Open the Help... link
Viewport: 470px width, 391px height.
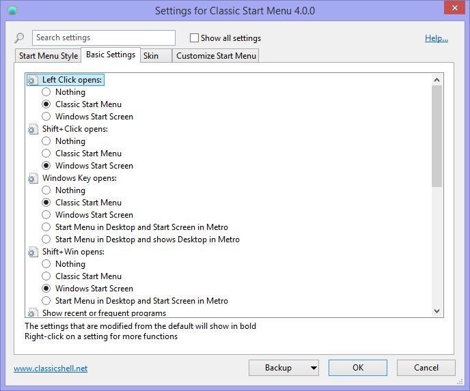[x=437, y=38]
